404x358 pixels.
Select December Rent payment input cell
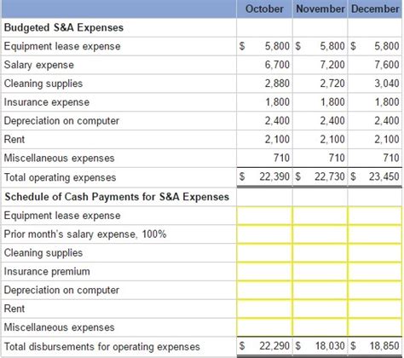[x=375, y=309]
